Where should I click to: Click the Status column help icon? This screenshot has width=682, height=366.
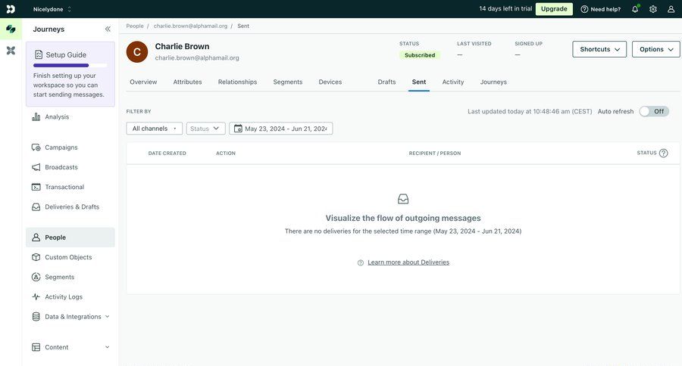[x=663, y=153]
